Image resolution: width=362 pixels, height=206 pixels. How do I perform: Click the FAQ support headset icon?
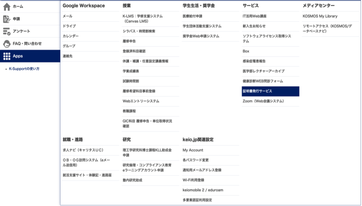[7, 43]
